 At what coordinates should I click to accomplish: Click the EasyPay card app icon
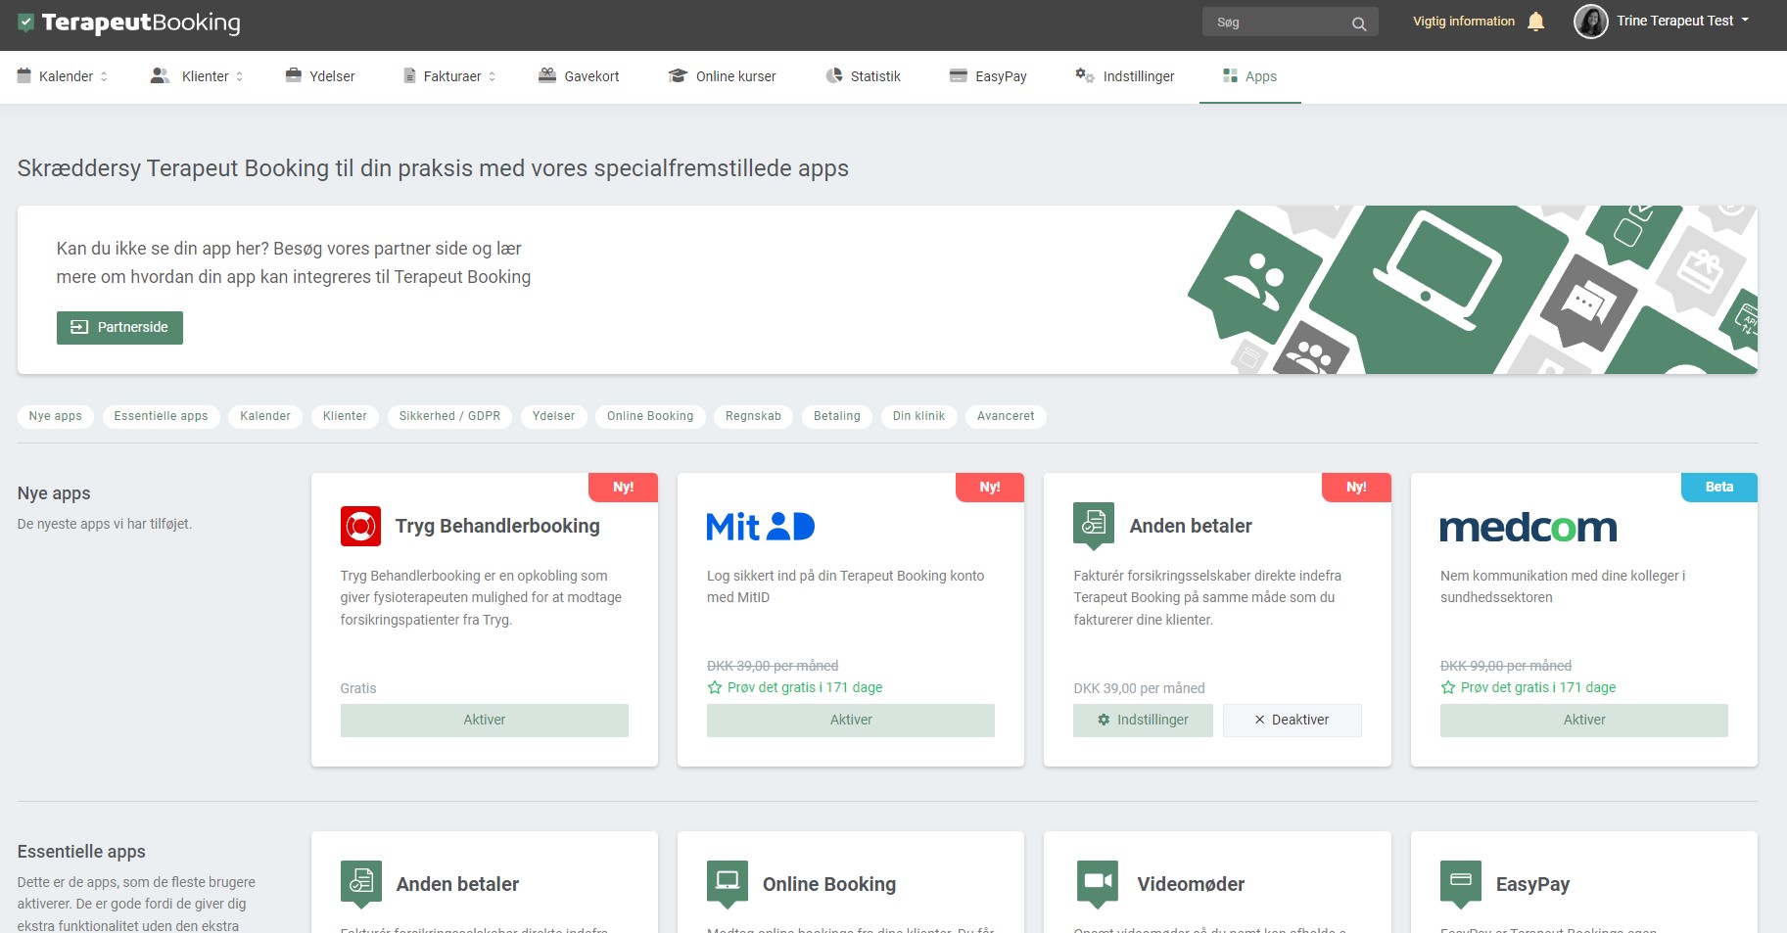(1461, 884)
